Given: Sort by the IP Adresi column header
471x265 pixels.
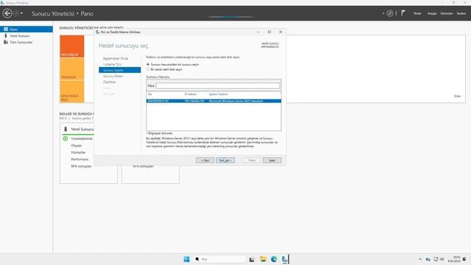Looking at the screenshot, I should coord(190,94).
